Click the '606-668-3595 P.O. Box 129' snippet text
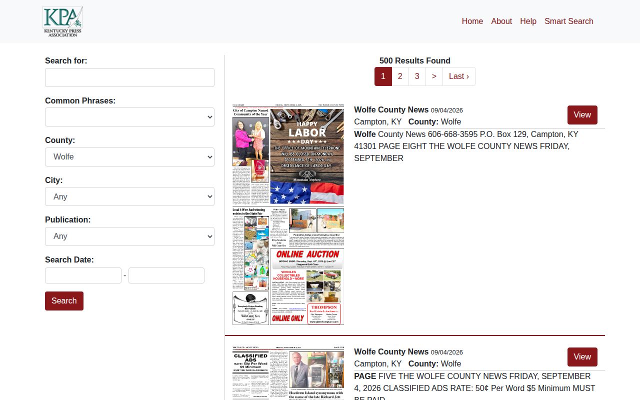 tap(477, 134)
